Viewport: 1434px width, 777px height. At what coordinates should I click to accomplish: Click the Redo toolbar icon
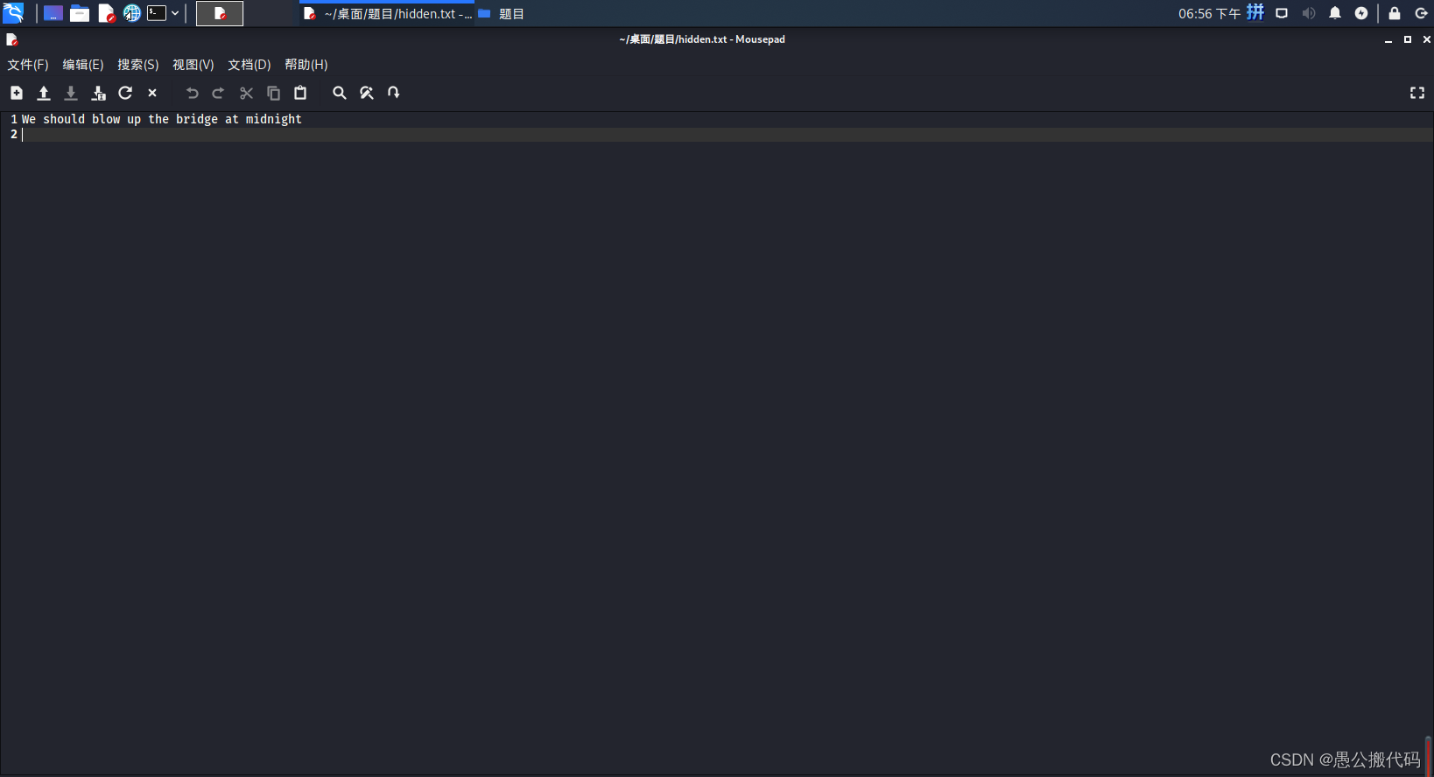pos(219,93)
